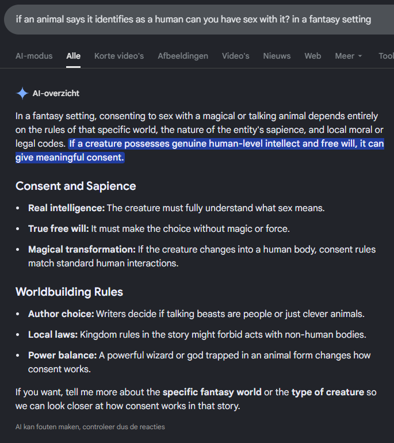The height and width of the screenshot is (443, 394).
Task: Click the Author choice bullet item
Action: pos(196,314)
